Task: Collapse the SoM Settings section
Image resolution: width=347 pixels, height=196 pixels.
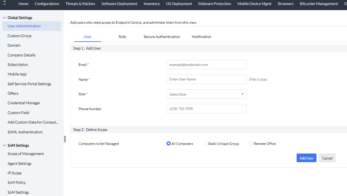Action: click(x=4, y=146)
